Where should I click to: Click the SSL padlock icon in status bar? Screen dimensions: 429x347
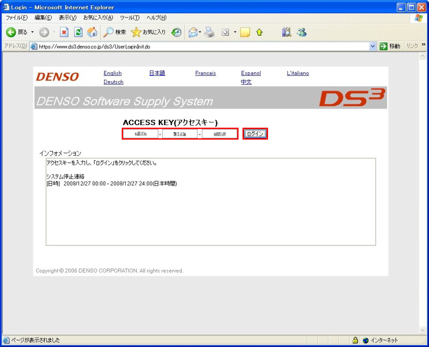point(355,340)
